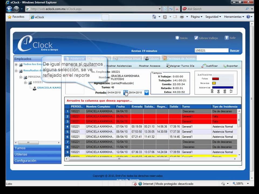Expand the Todos los Empleados tree node

[16, 64]
